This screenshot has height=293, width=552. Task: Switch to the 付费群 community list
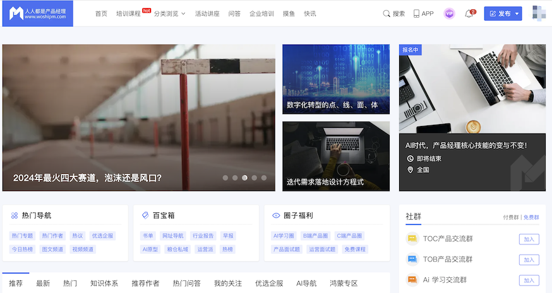pos(511,217)
